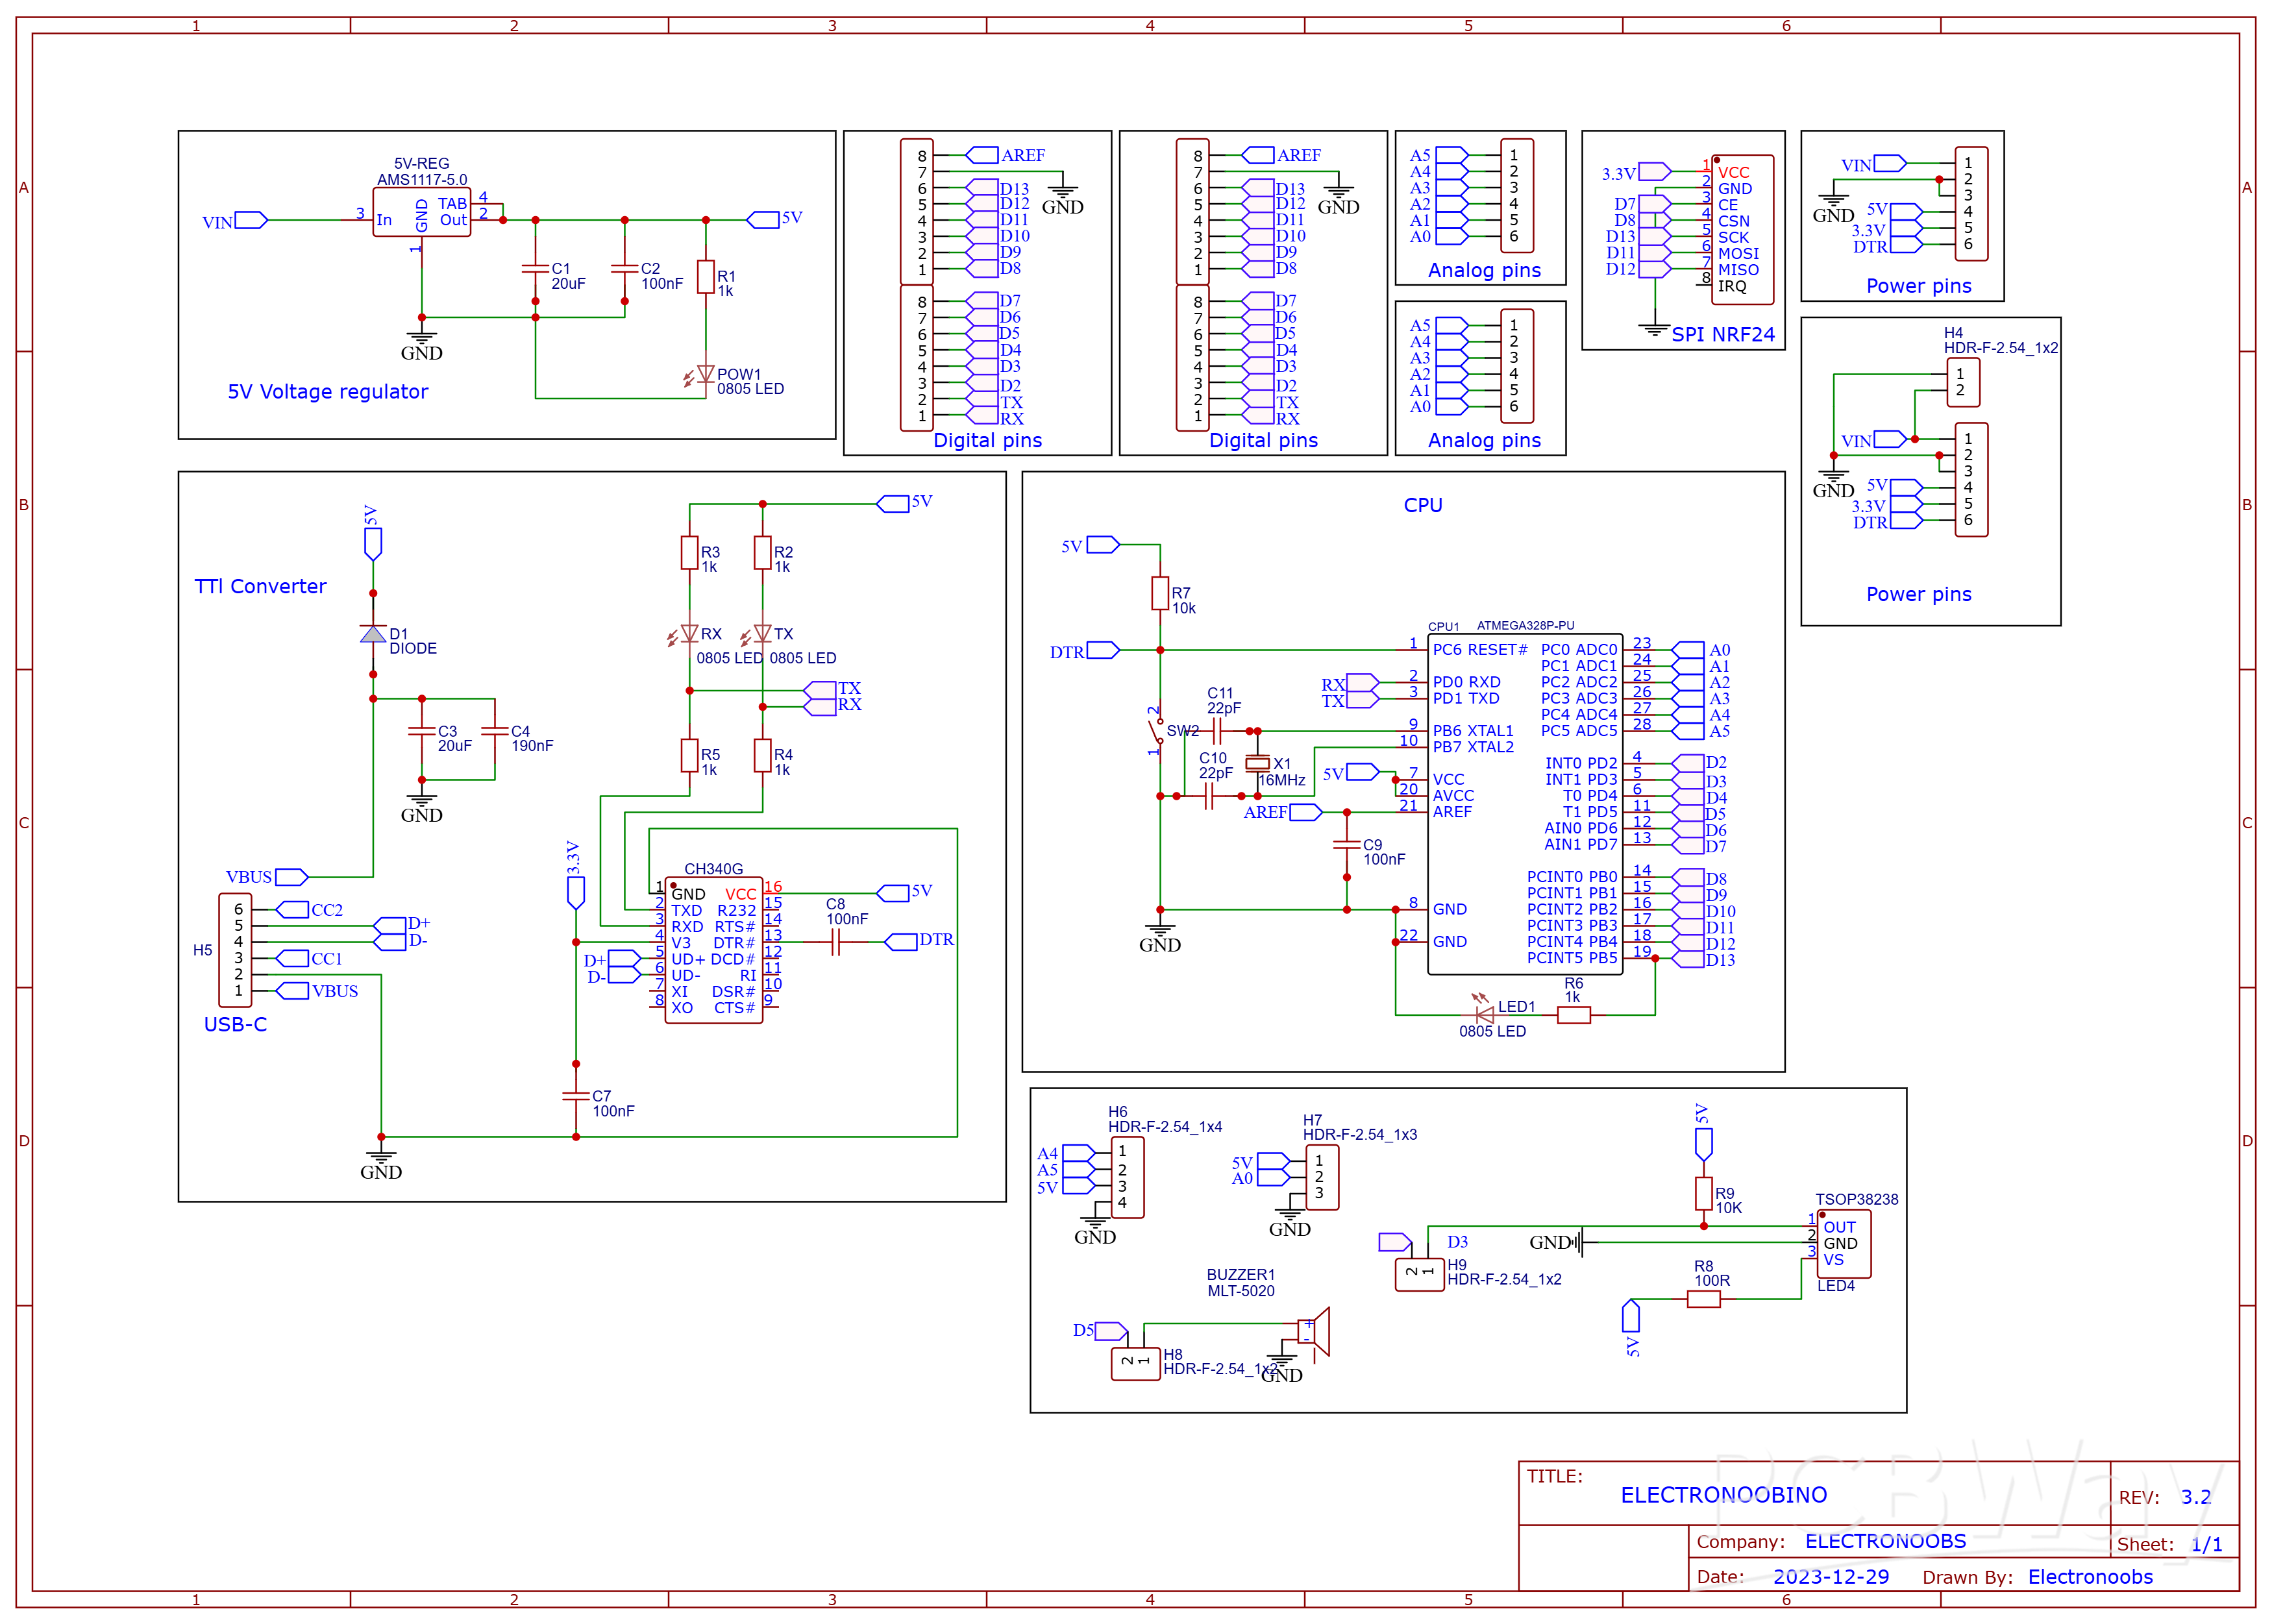Click the D1 diode symbol

pos(372,633)
